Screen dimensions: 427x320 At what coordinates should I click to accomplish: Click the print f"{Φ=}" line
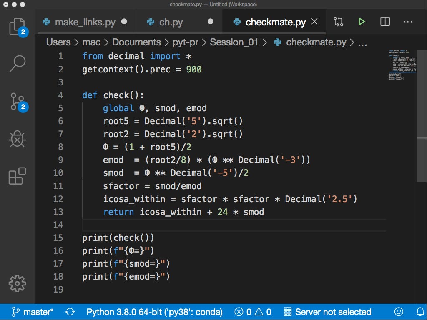118,250
